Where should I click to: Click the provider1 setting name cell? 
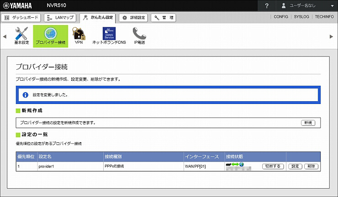coord(70,166)
